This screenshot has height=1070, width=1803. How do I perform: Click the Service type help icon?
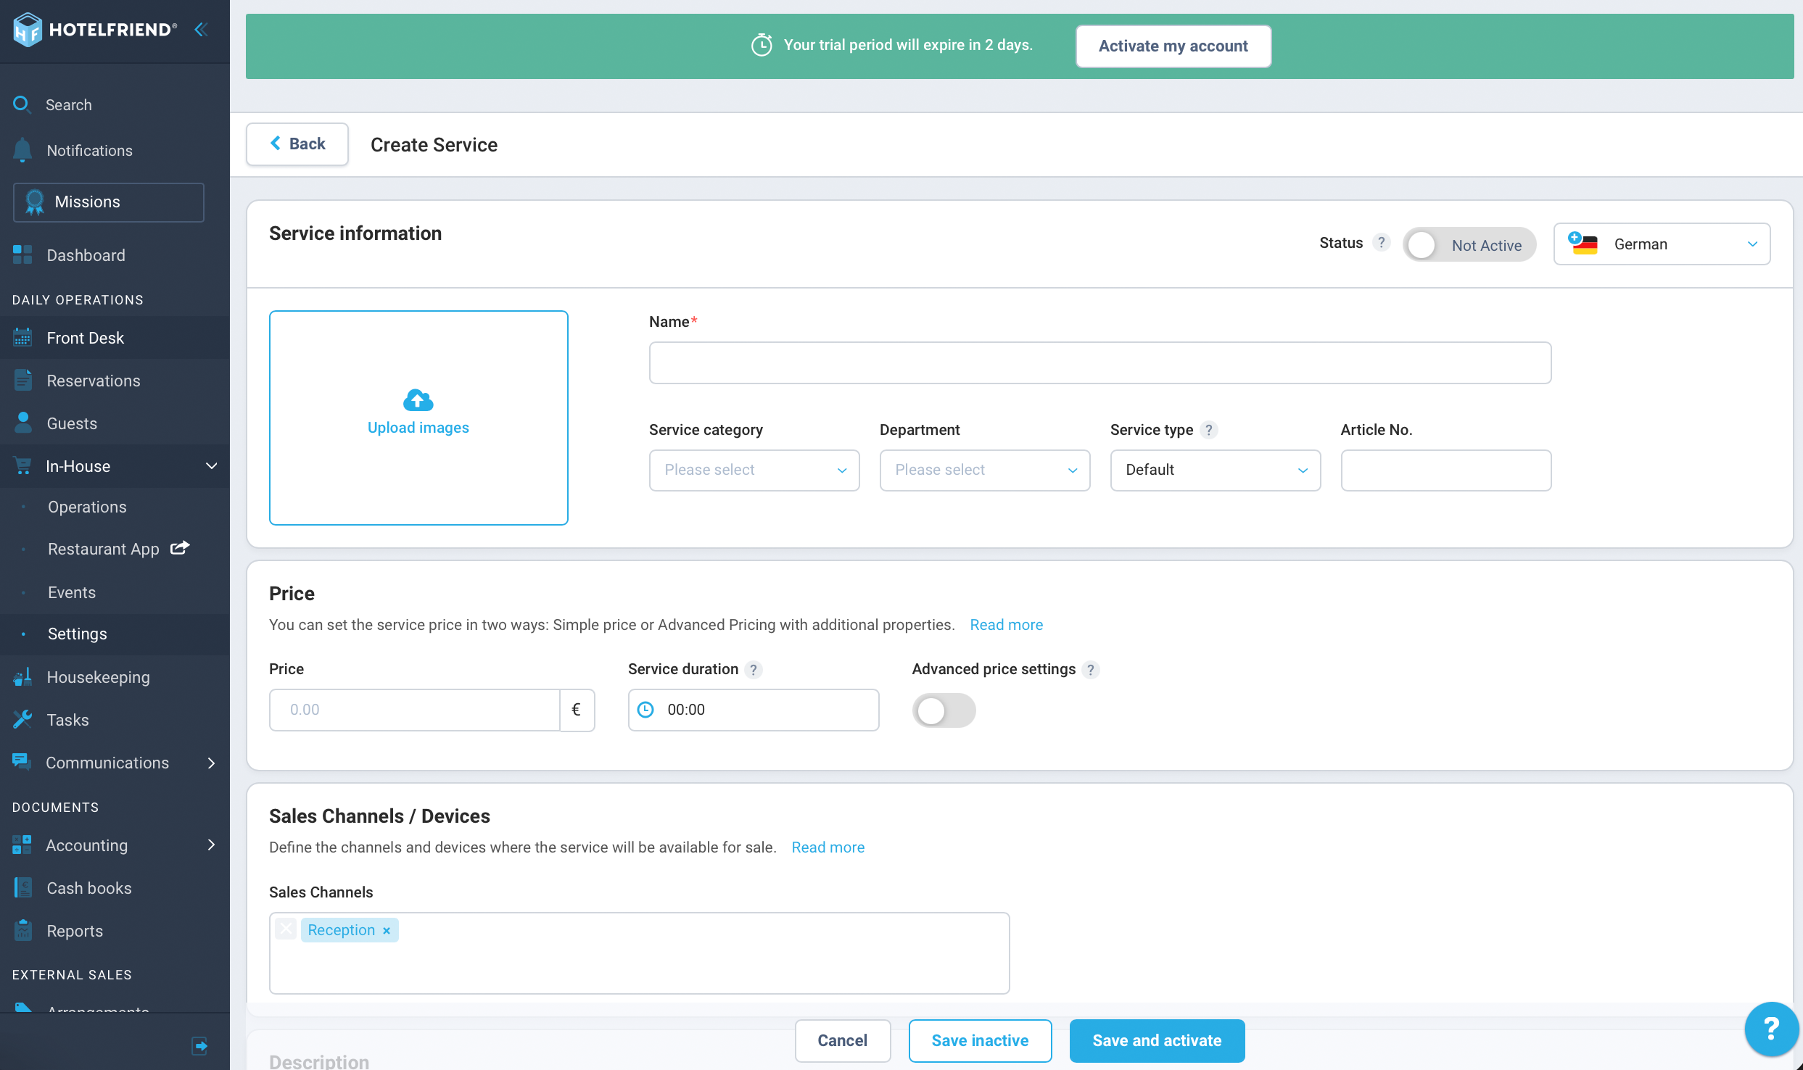pos(1209,430)
